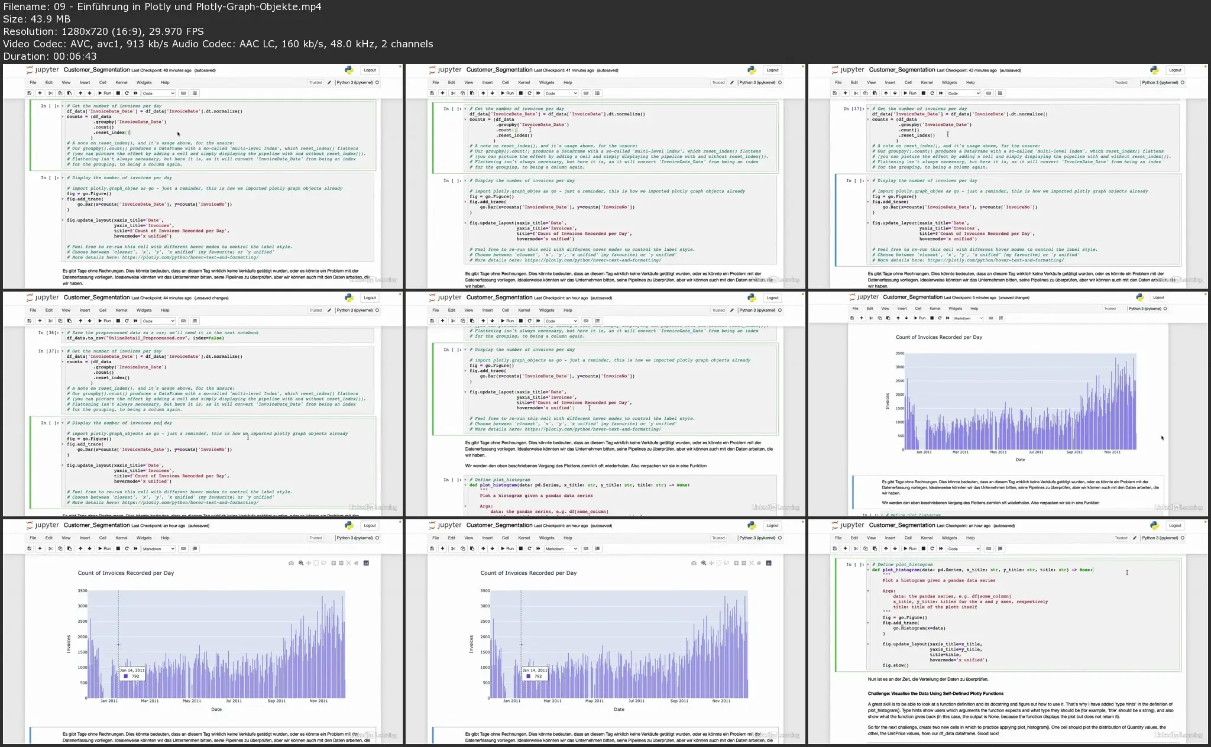Click the restart kernel icon in the bottom-left frame
Image resolution: width=1211 pixels, height=747 pixels.
coord(127,548)
